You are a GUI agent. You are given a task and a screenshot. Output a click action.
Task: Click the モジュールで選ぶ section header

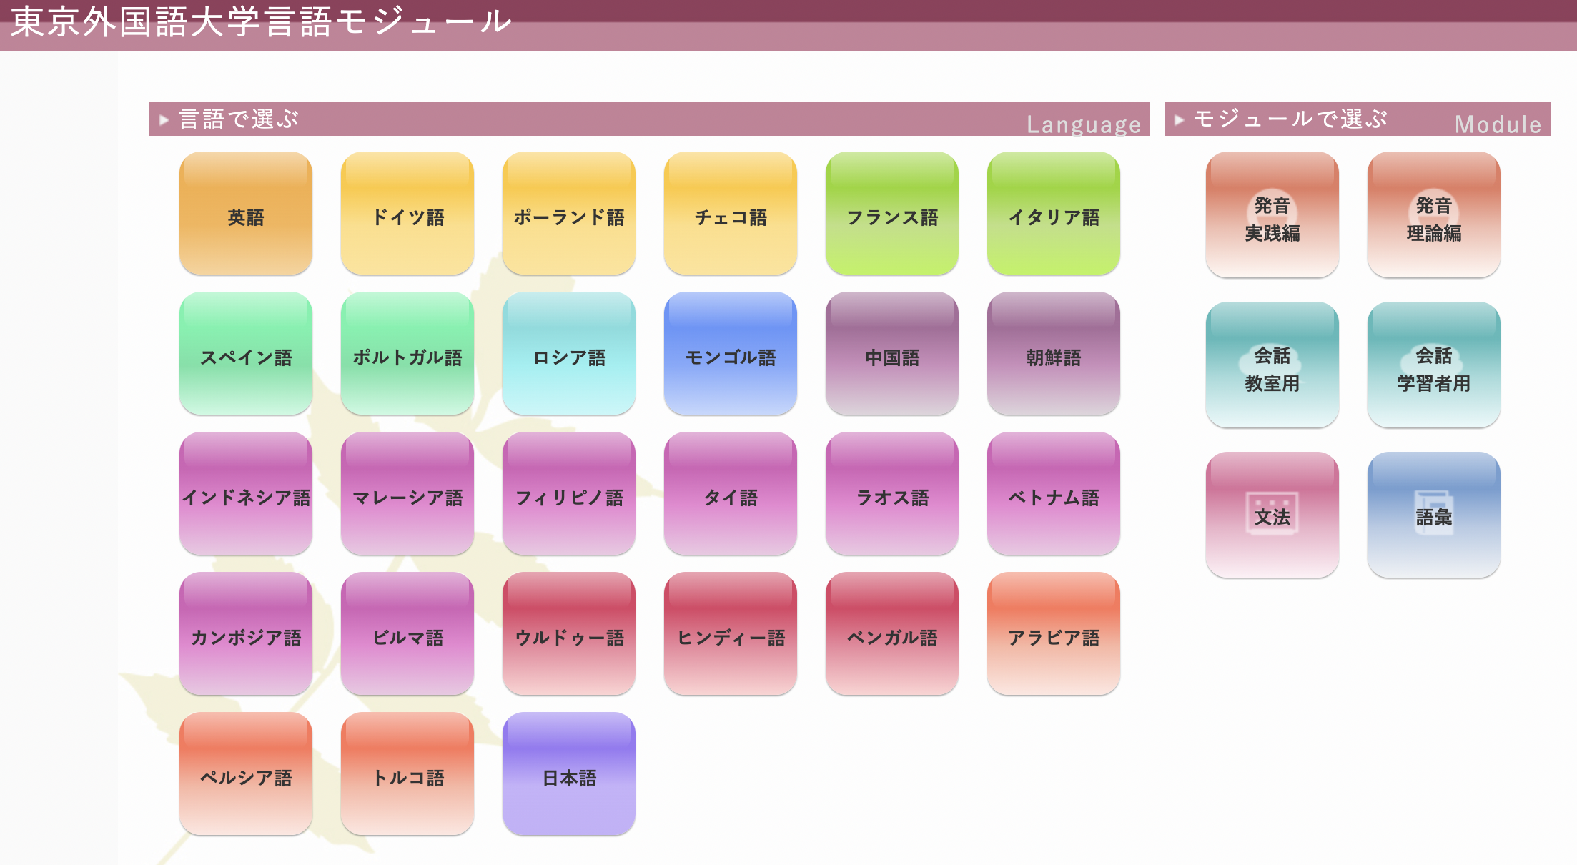pyautogui.click(x=1358, y=119)
